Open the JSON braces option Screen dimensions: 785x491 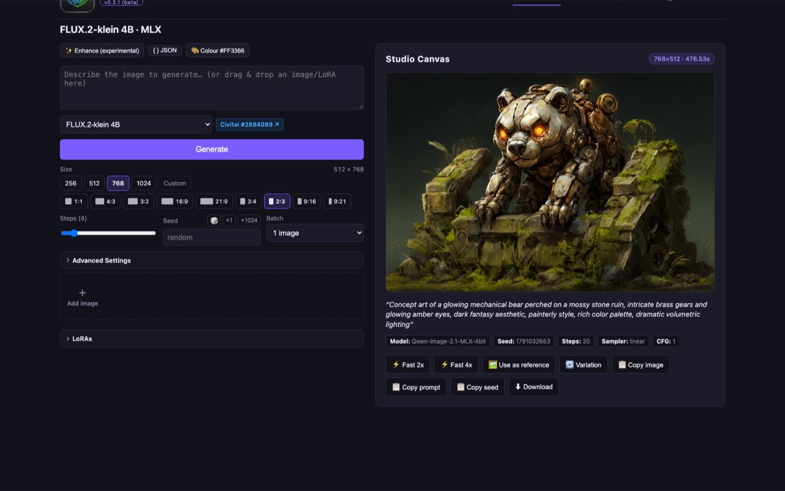[x=165, y=50]
